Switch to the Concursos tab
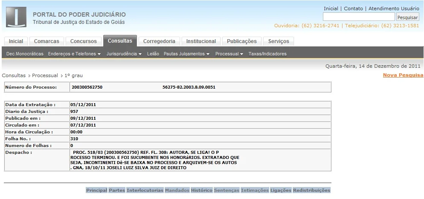Viewport: 424px width, 199px height. (83, 41)
